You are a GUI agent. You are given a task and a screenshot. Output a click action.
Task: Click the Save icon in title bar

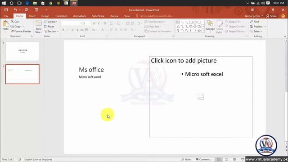pos(6,10)
